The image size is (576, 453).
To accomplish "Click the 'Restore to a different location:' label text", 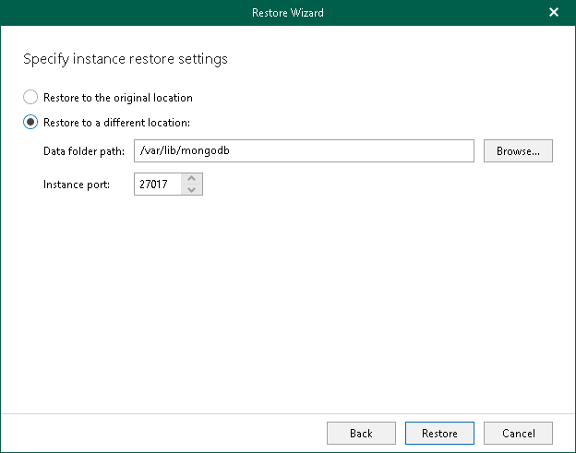I will (x=116, y=122).
